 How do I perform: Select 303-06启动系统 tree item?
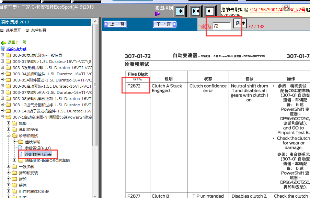[52, 86]
